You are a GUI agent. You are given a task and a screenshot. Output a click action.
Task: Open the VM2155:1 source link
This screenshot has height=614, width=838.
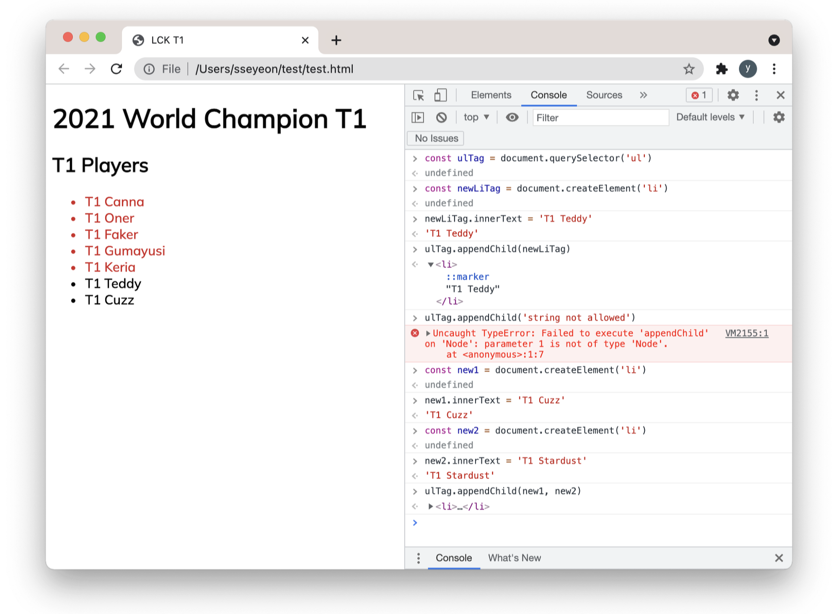coord(746,333)
